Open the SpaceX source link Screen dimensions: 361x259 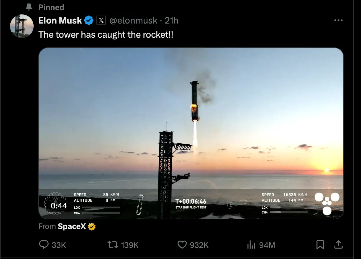(72, 227)
